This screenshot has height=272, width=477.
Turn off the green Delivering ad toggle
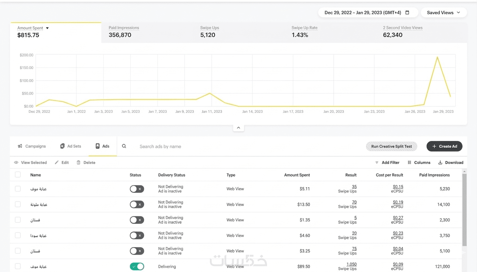coord(137,266)
